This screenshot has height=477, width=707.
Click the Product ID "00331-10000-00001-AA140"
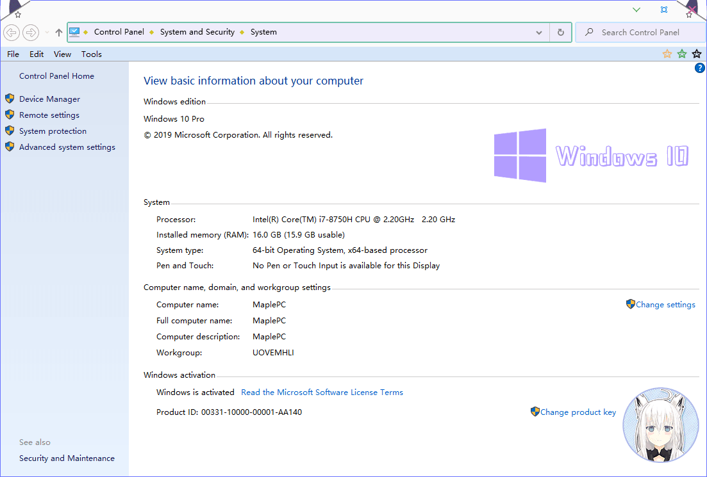click(252, 412)
